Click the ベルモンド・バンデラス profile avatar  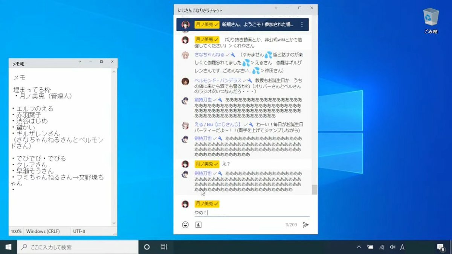click(x=185, y=81)
